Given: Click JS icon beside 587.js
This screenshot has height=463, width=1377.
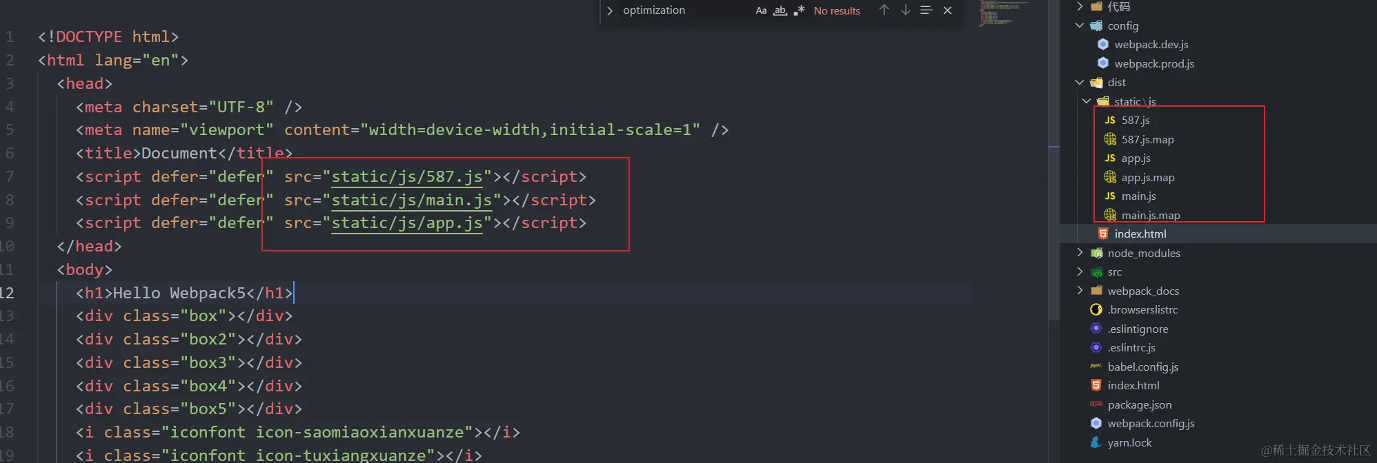Looking at the screenshot, I should [x=1110, y=120].
